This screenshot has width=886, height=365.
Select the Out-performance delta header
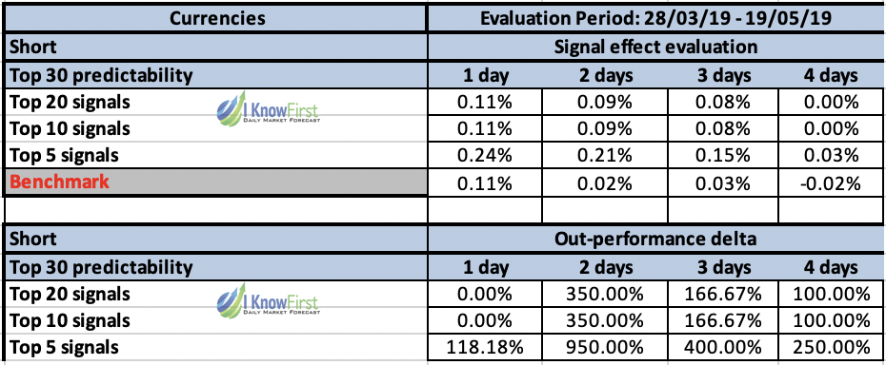coord(655,239)
